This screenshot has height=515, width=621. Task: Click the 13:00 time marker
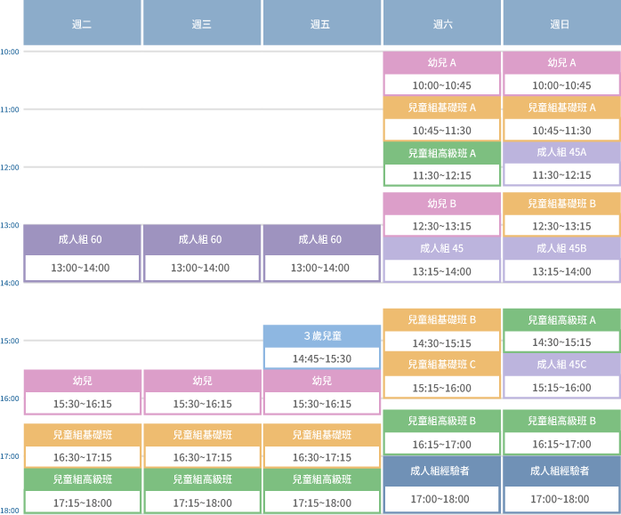point(11,225)
